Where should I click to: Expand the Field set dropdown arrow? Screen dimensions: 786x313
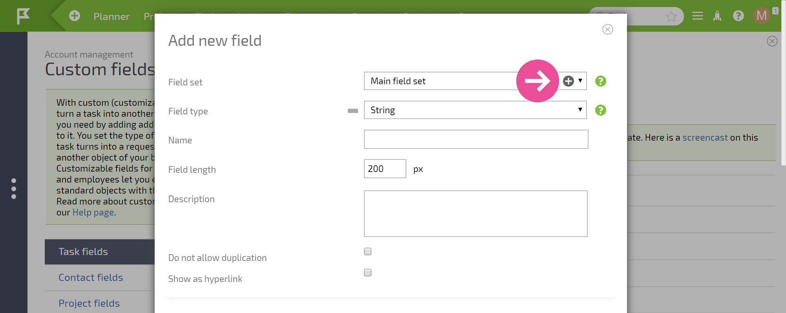pos(580,81)
